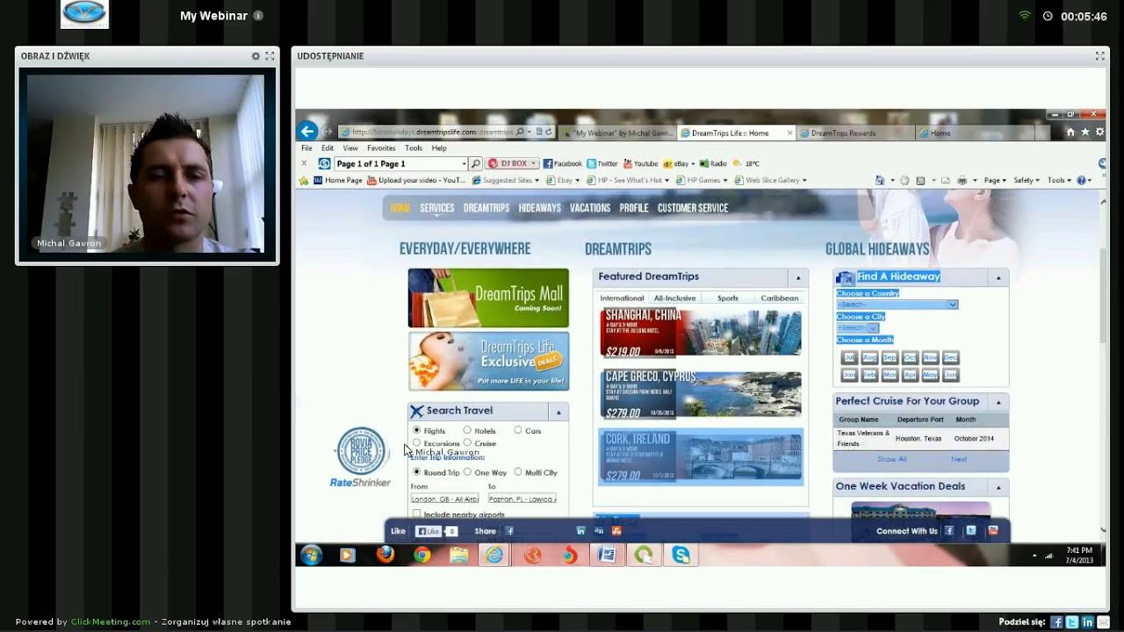Open Word from the taskbar
The height and width of the screenshot is (632, 1124).
[607, 555]
